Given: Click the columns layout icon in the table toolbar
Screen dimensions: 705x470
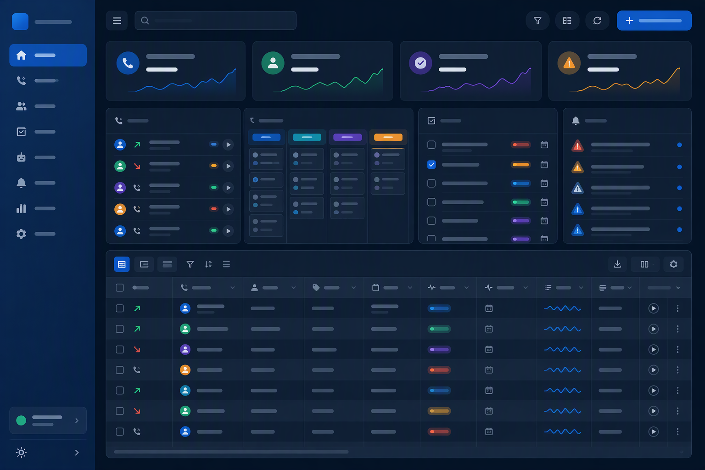Looking at the screenshot, I should 644,264.
